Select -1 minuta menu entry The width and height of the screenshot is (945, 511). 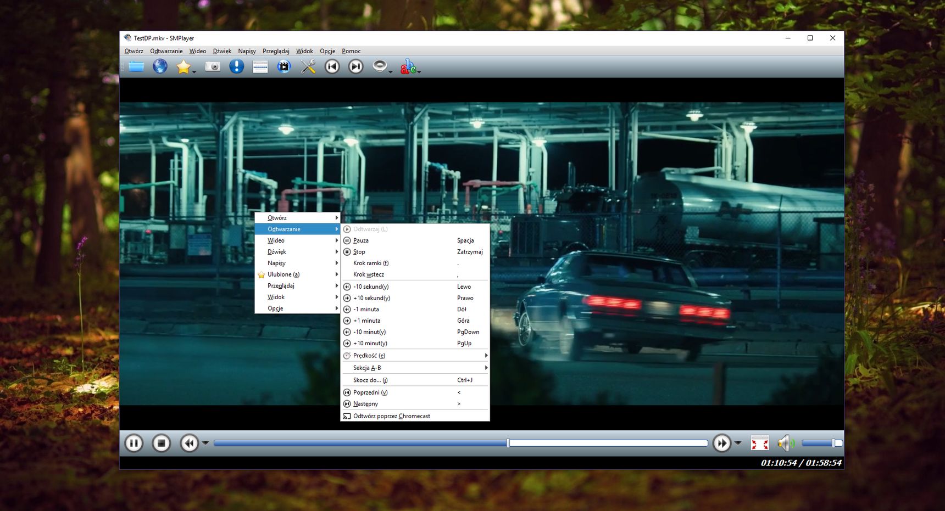(415, 309)
